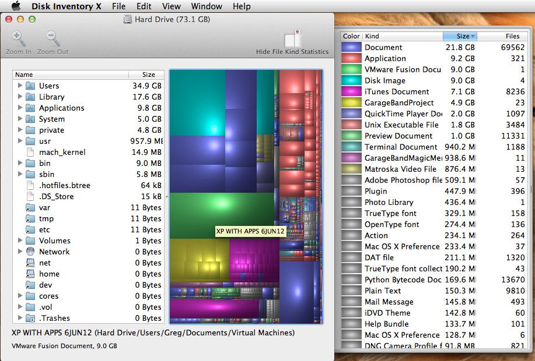Sort statistics by Files column header
The height and width of the screenshot is (361, 535).
click(502, 36)
